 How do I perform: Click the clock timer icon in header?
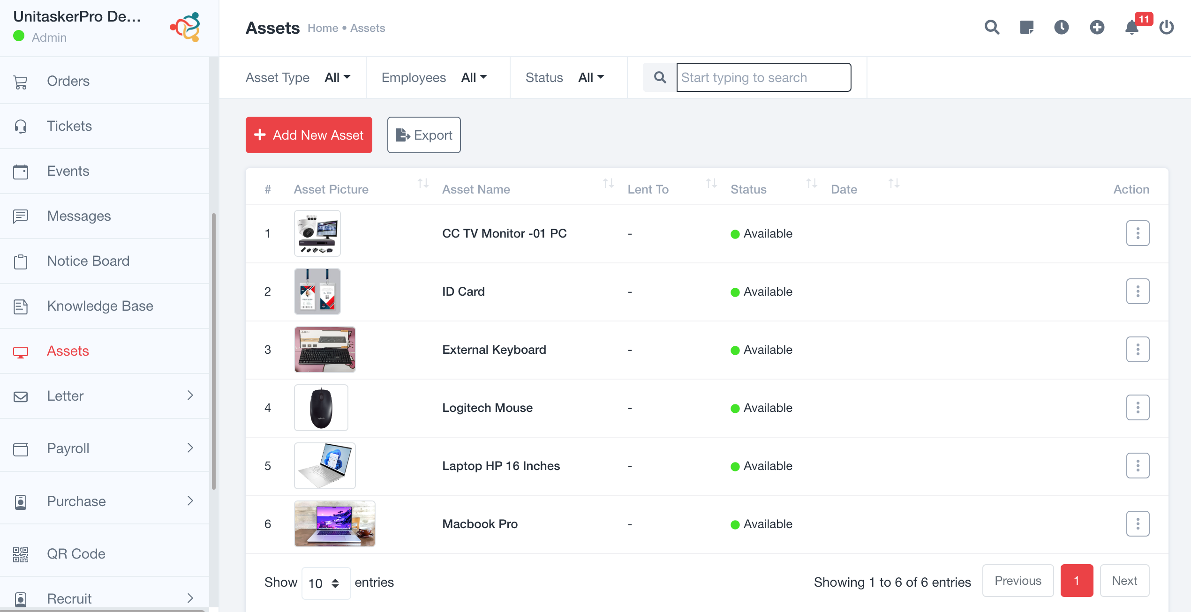point(1062,28)
